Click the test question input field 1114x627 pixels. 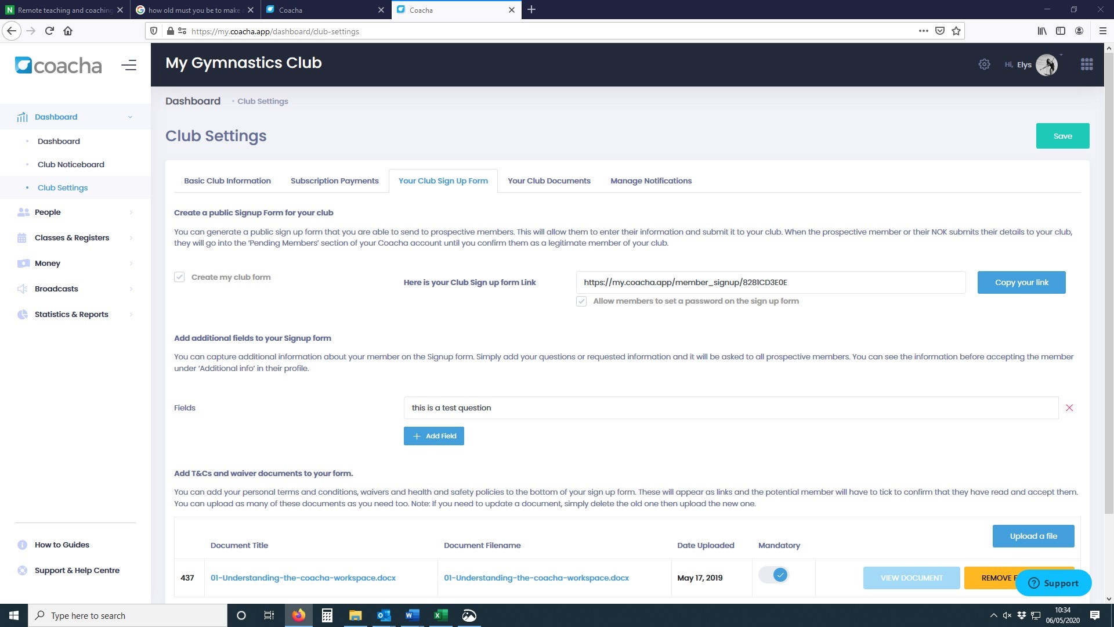coord(730,408)
